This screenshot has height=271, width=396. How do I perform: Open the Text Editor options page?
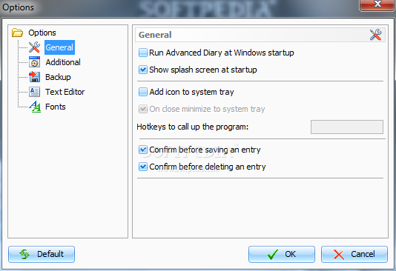[x=65, y=92]
